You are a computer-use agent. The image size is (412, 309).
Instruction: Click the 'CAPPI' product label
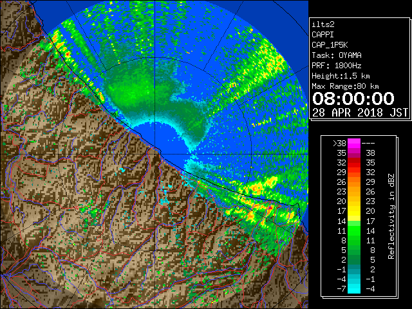323,35
